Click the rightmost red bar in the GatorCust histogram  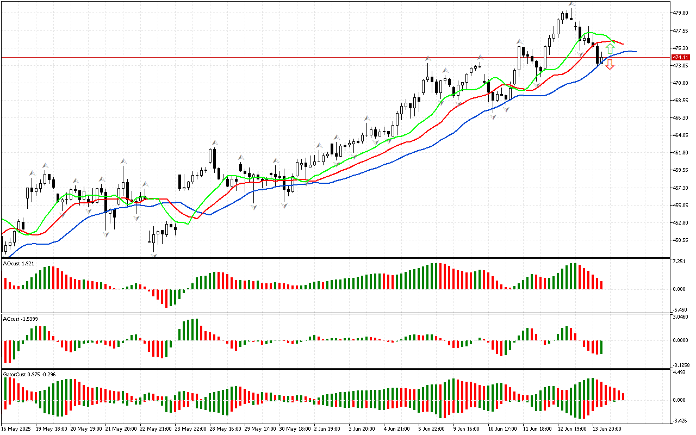coord(623,396)
